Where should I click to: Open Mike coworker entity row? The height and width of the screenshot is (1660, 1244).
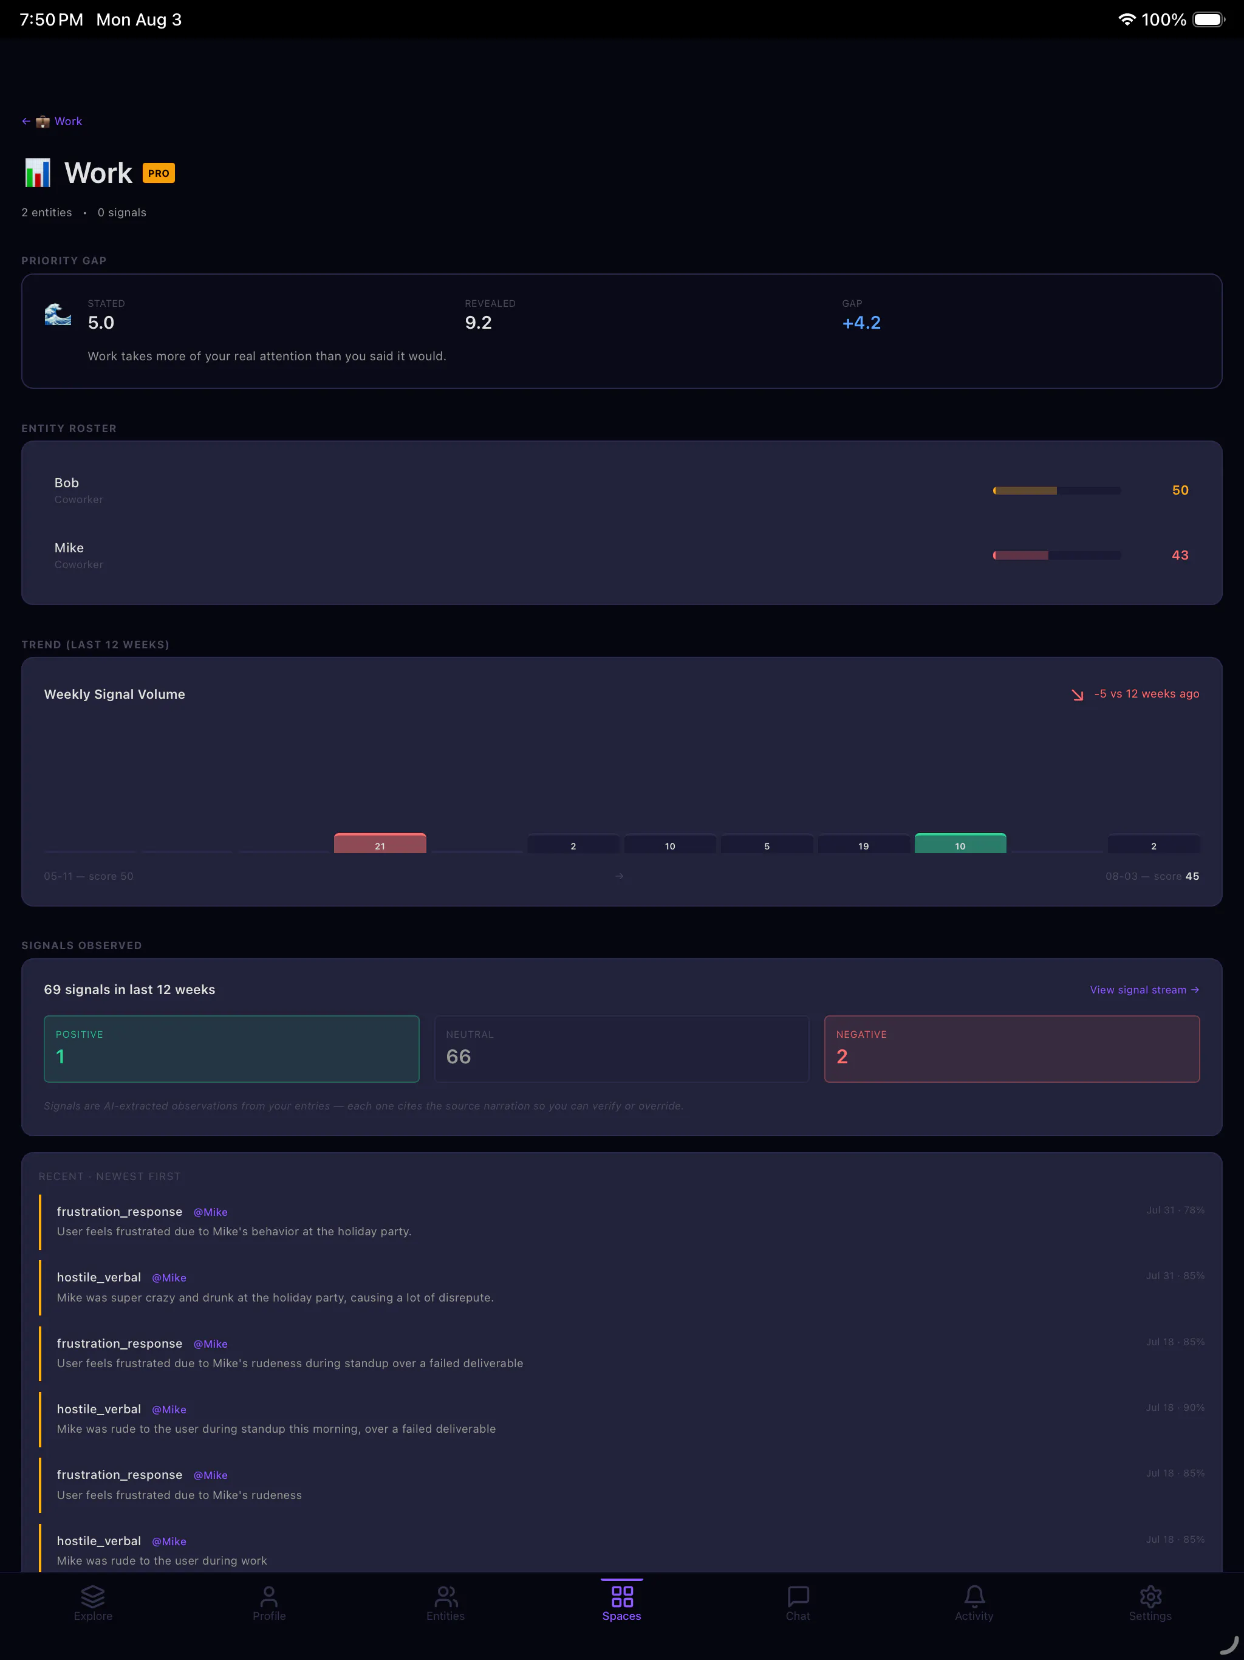click(x=621, y=555)
